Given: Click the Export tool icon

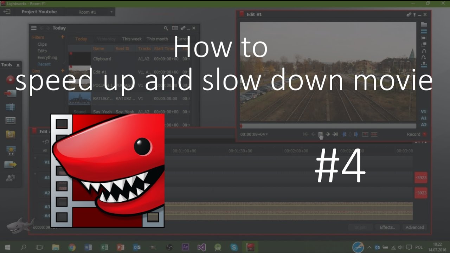Looking at the screenshot, I should (10, 164).
